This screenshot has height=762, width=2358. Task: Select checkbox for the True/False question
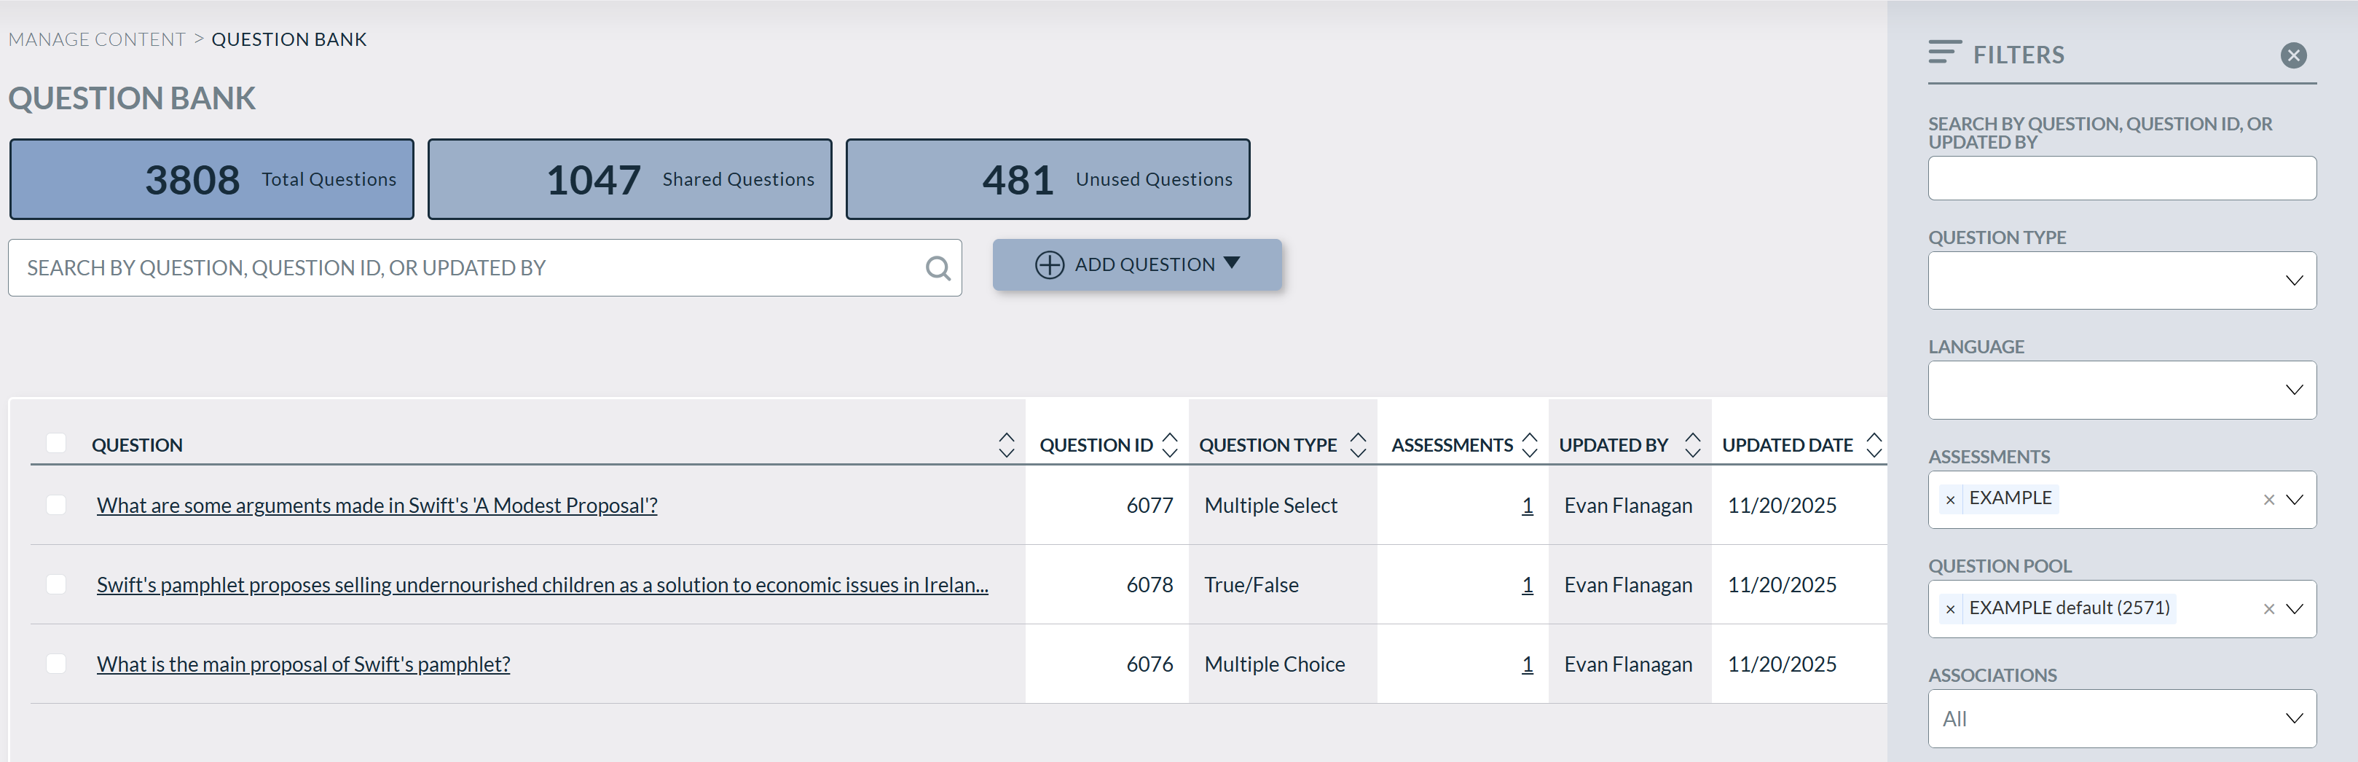point(56,584)
